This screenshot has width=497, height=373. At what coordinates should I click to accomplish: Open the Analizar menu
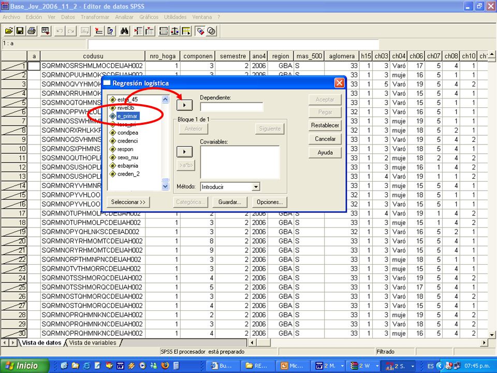(124, 17)
